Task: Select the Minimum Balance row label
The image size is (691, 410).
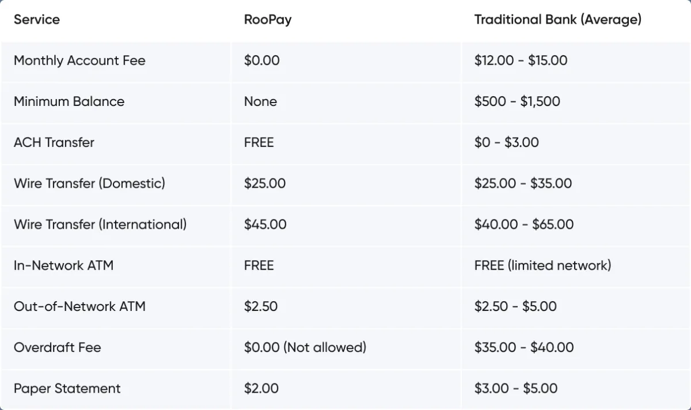Action: click(69, 101)
